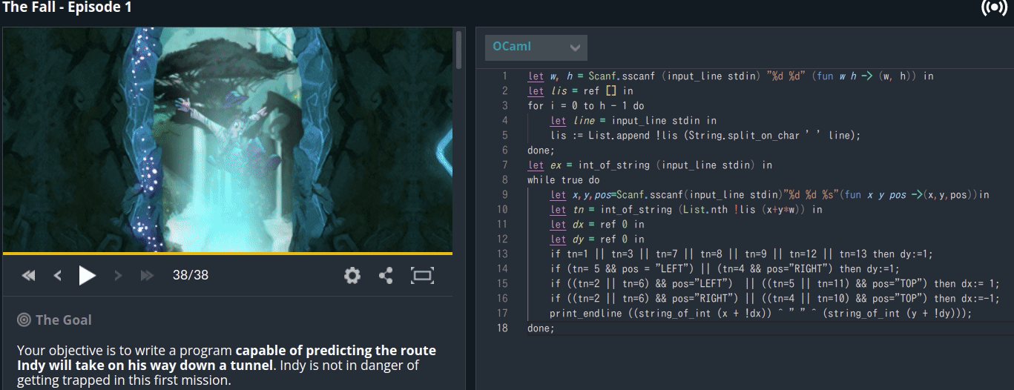Click 'let ex = int_of_string' code line
This screenshot has height=390, width=1014.
pyautogui.click(x=650, y=165)
